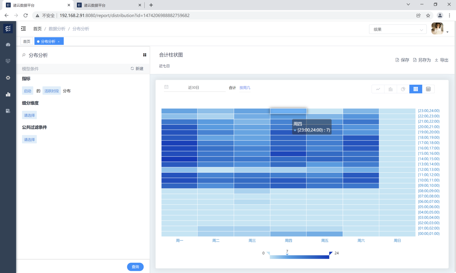Open the Chrome profile icon
Viewport: 456px width, 273px height.
[x=440, y=15]
